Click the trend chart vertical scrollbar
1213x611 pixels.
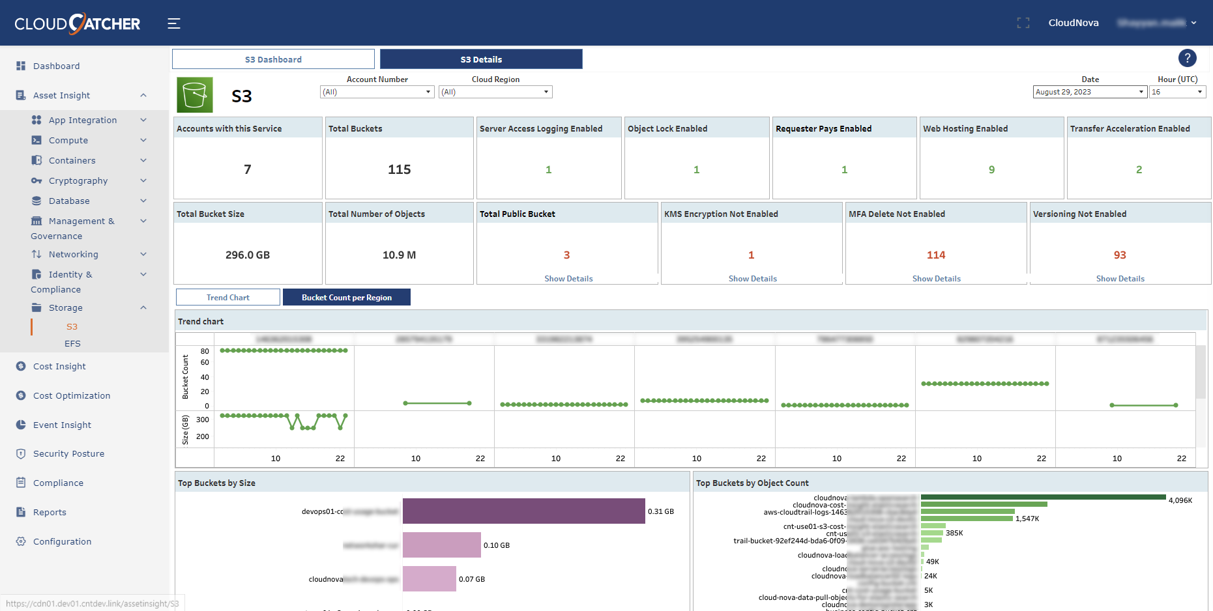(x=1200, y=372)
